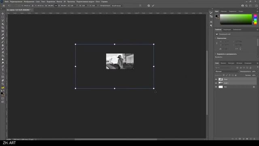Select the Lasso tool
Image resolution: width=259 pixels, height=146 pixels.
pyautogui.click(x=3, y=21)
